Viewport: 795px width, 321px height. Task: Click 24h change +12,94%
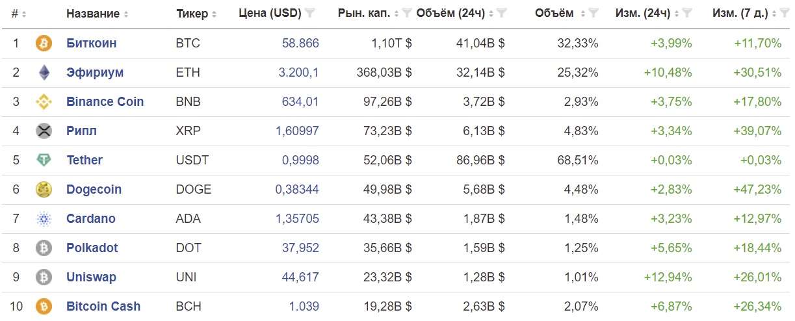pos(668,277)
